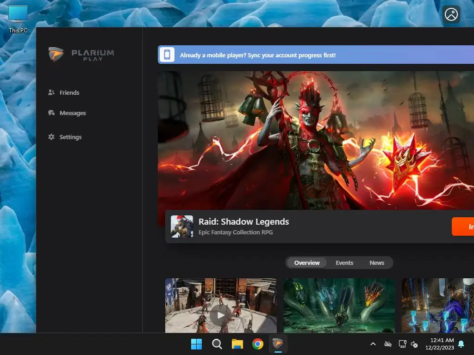
Task: Open Settings in the sidebar
Action: (65, 137)
